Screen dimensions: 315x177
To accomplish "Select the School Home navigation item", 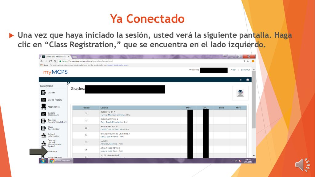I will click(x=55, y=157).
